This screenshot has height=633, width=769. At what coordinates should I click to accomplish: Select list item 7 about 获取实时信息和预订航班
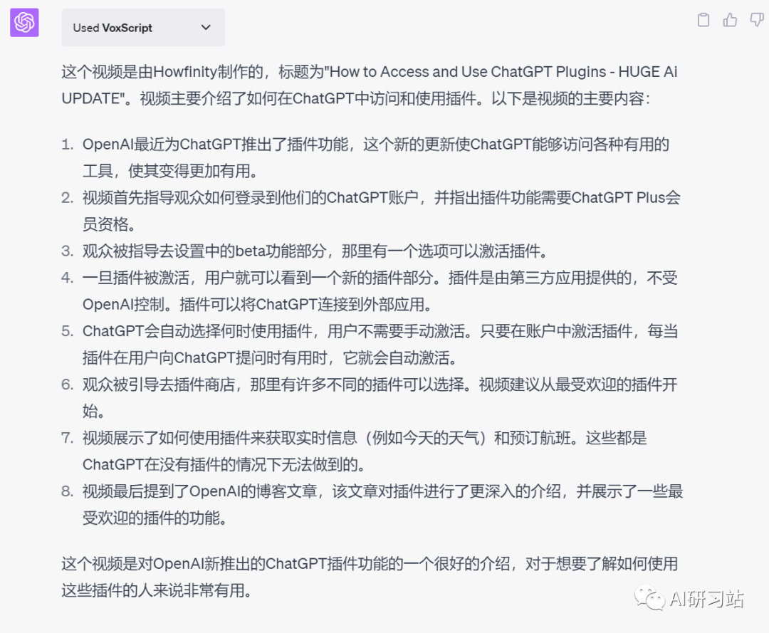click(x=365, y=451)
